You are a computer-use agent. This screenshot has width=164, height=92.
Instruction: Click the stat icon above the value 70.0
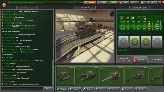145,18
